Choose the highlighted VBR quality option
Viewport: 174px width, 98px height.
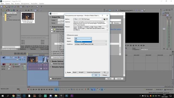pyautogui.click(x=83, y=42)
